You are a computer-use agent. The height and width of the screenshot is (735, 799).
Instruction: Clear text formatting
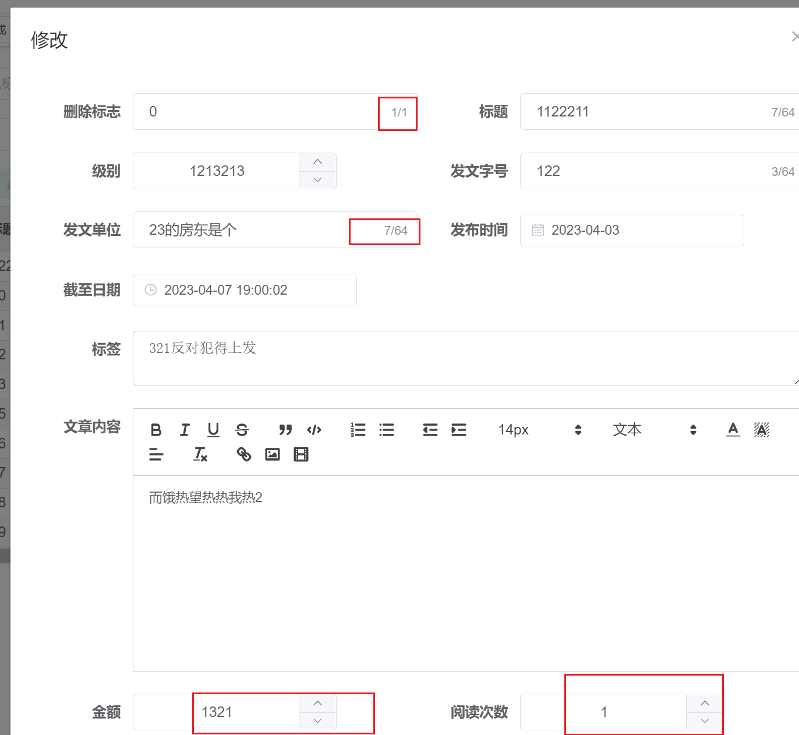pos(200,454)
